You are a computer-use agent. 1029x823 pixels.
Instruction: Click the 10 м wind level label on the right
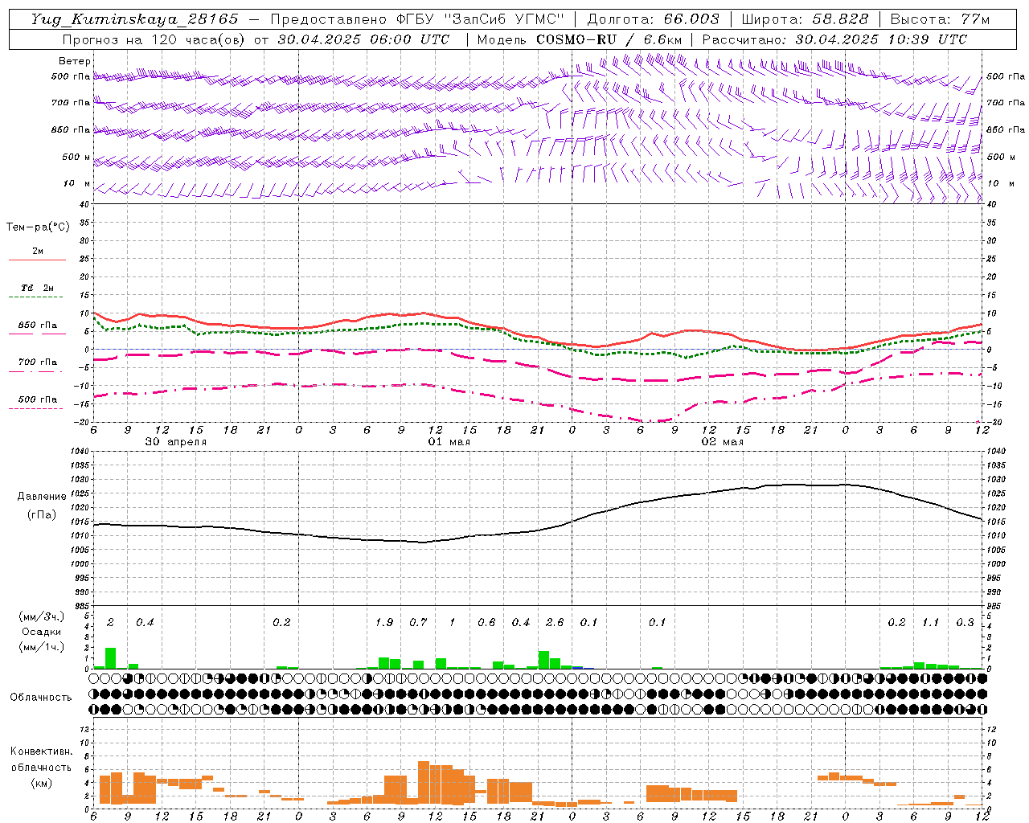click(1000, 183)
